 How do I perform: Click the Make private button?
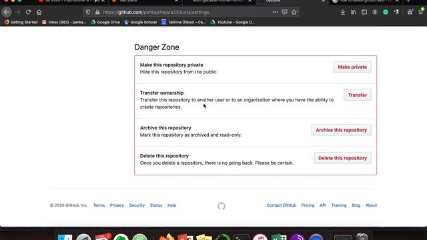[x=352, y=67]
